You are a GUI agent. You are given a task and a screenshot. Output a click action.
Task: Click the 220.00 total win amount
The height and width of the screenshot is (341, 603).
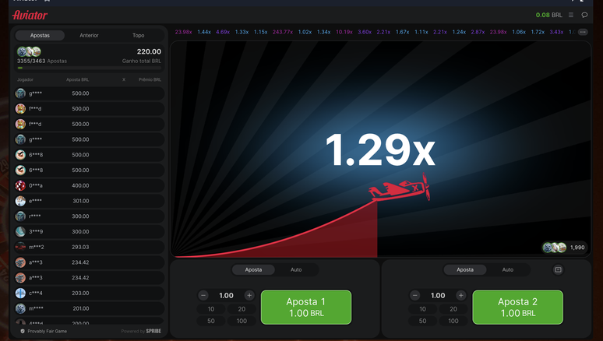point(149,51)
